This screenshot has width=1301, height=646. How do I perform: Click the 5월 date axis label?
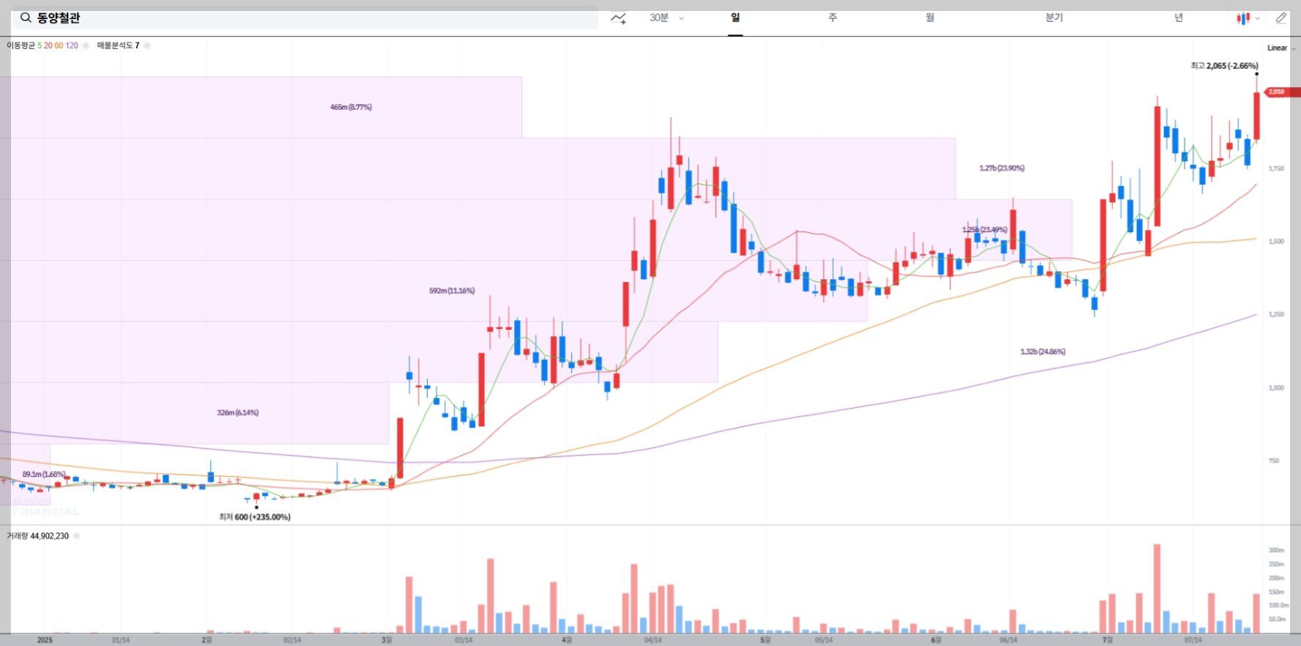[x=765, y=640]
